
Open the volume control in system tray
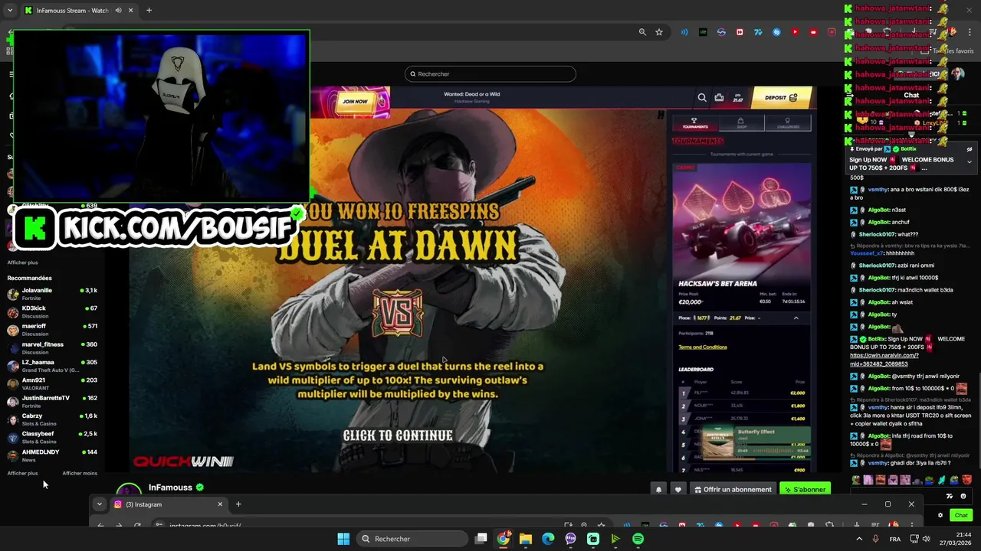tap(928, 539)
